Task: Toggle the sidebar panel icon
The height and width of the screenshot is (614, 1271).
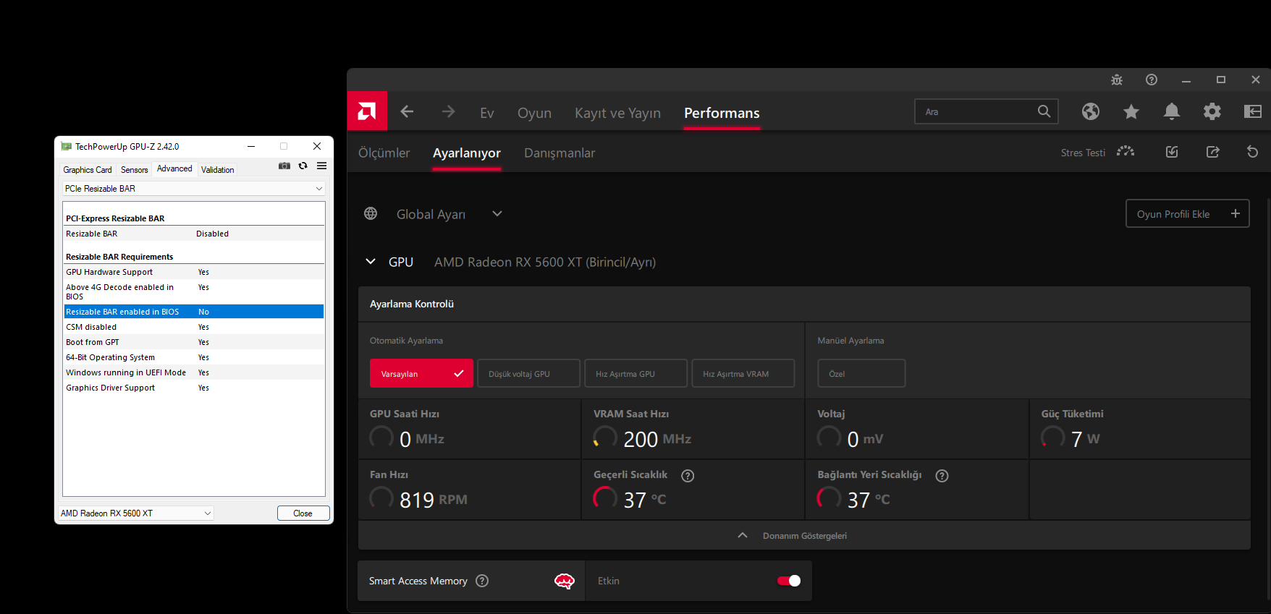Action: 1253,111
